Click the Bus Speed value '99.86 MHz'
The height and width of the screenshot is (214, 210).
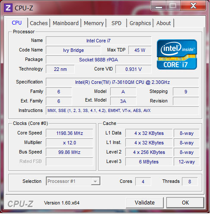[x=70, y=152]
